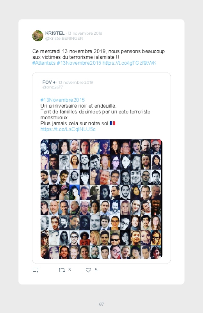203x313 pixels.
Task: Click the like count 5
Action: point(96,270)
